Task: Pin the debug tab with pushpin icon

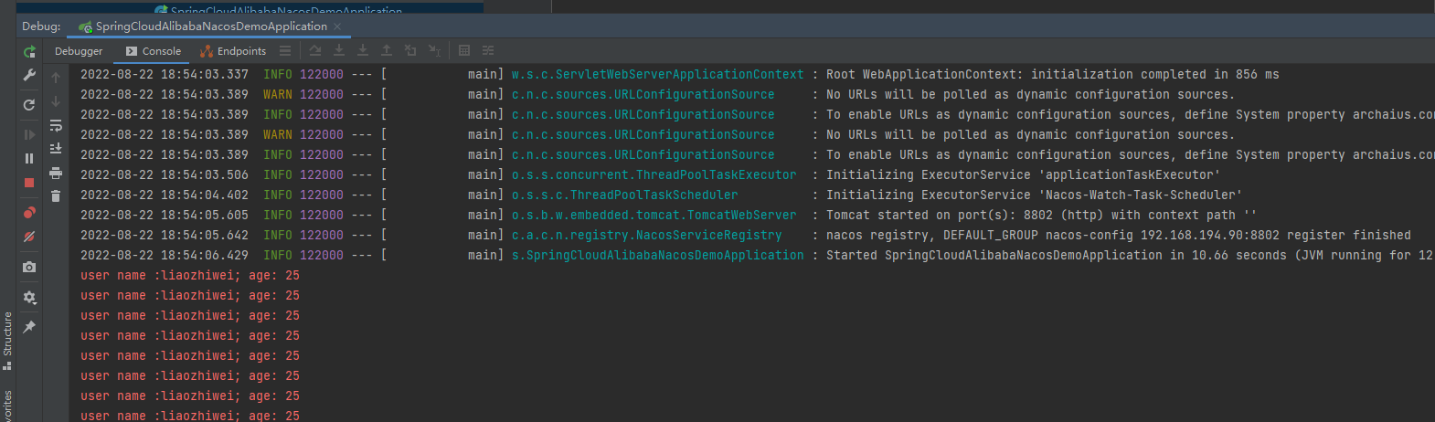Action: pyautogui.click(x=29, y=326)
